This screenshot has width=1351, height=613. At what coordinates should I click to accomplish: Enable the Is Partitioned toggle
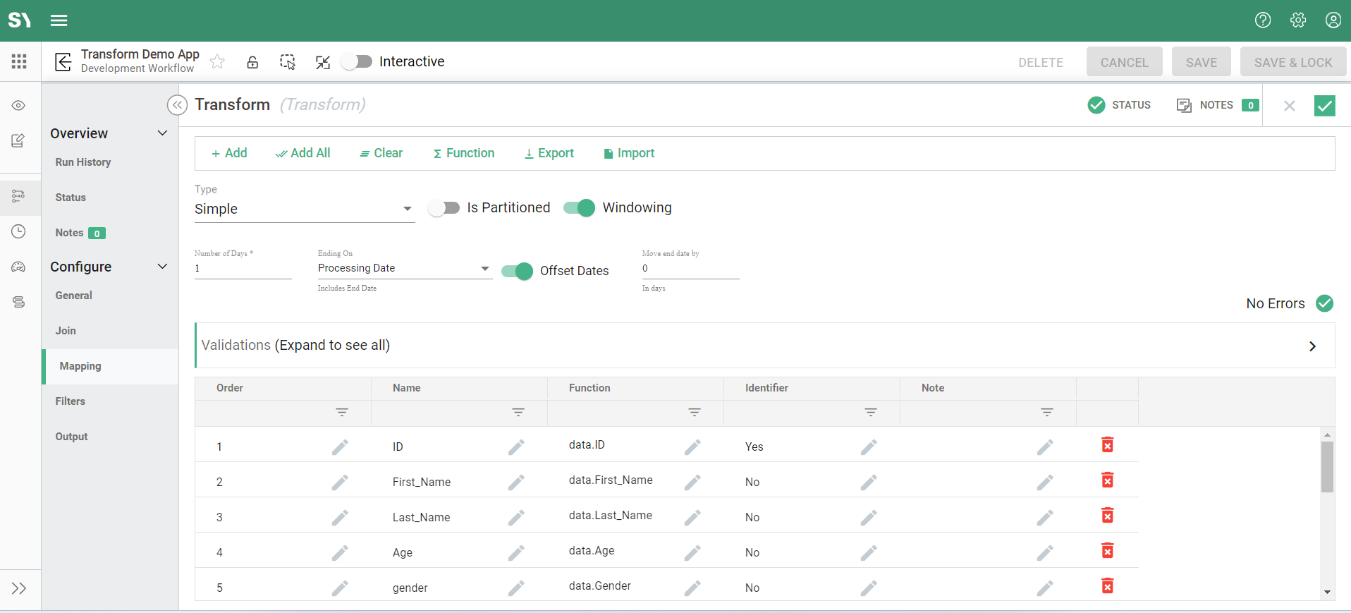444,208
